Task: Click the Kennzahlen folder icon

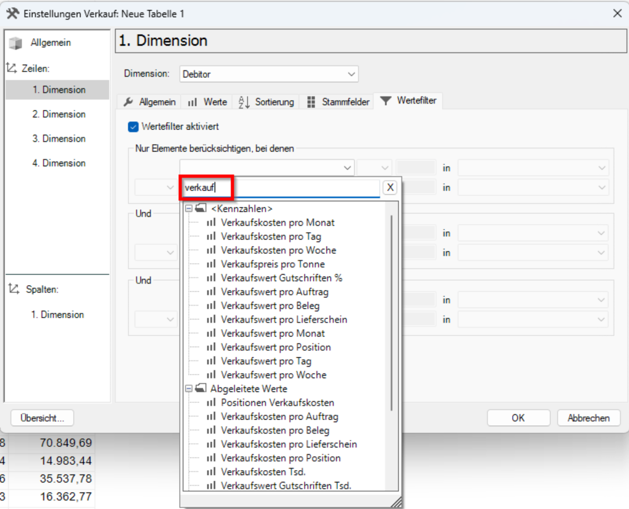Action: click(x=201, y=208)
